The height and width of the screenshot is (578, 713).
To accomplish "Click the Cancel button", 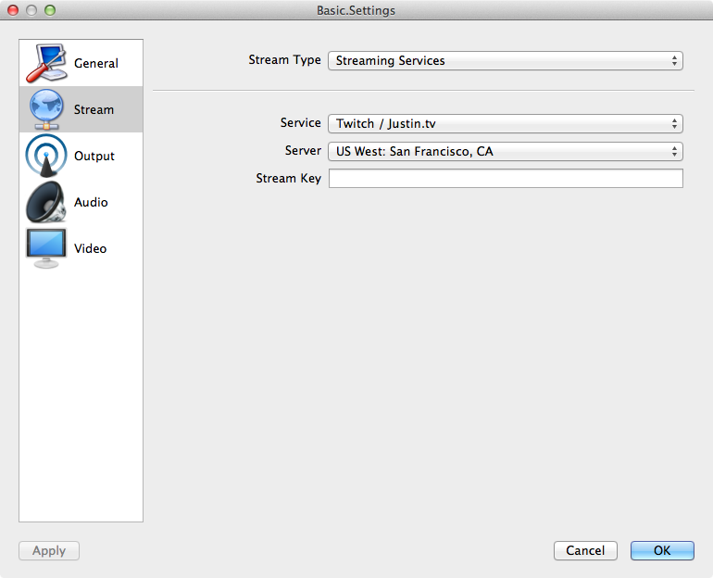I will point(585,551).
